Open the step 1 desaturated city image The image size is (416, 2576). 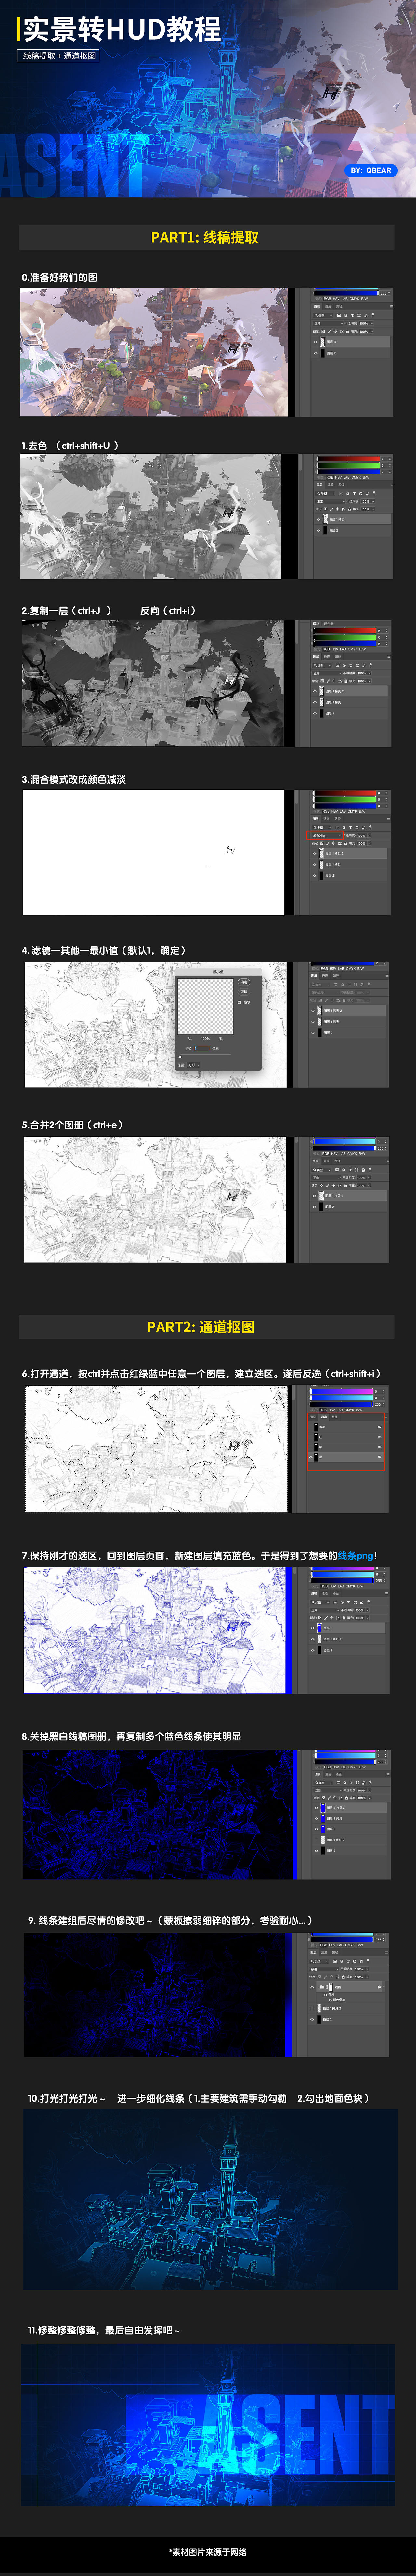tap(151, 516)
